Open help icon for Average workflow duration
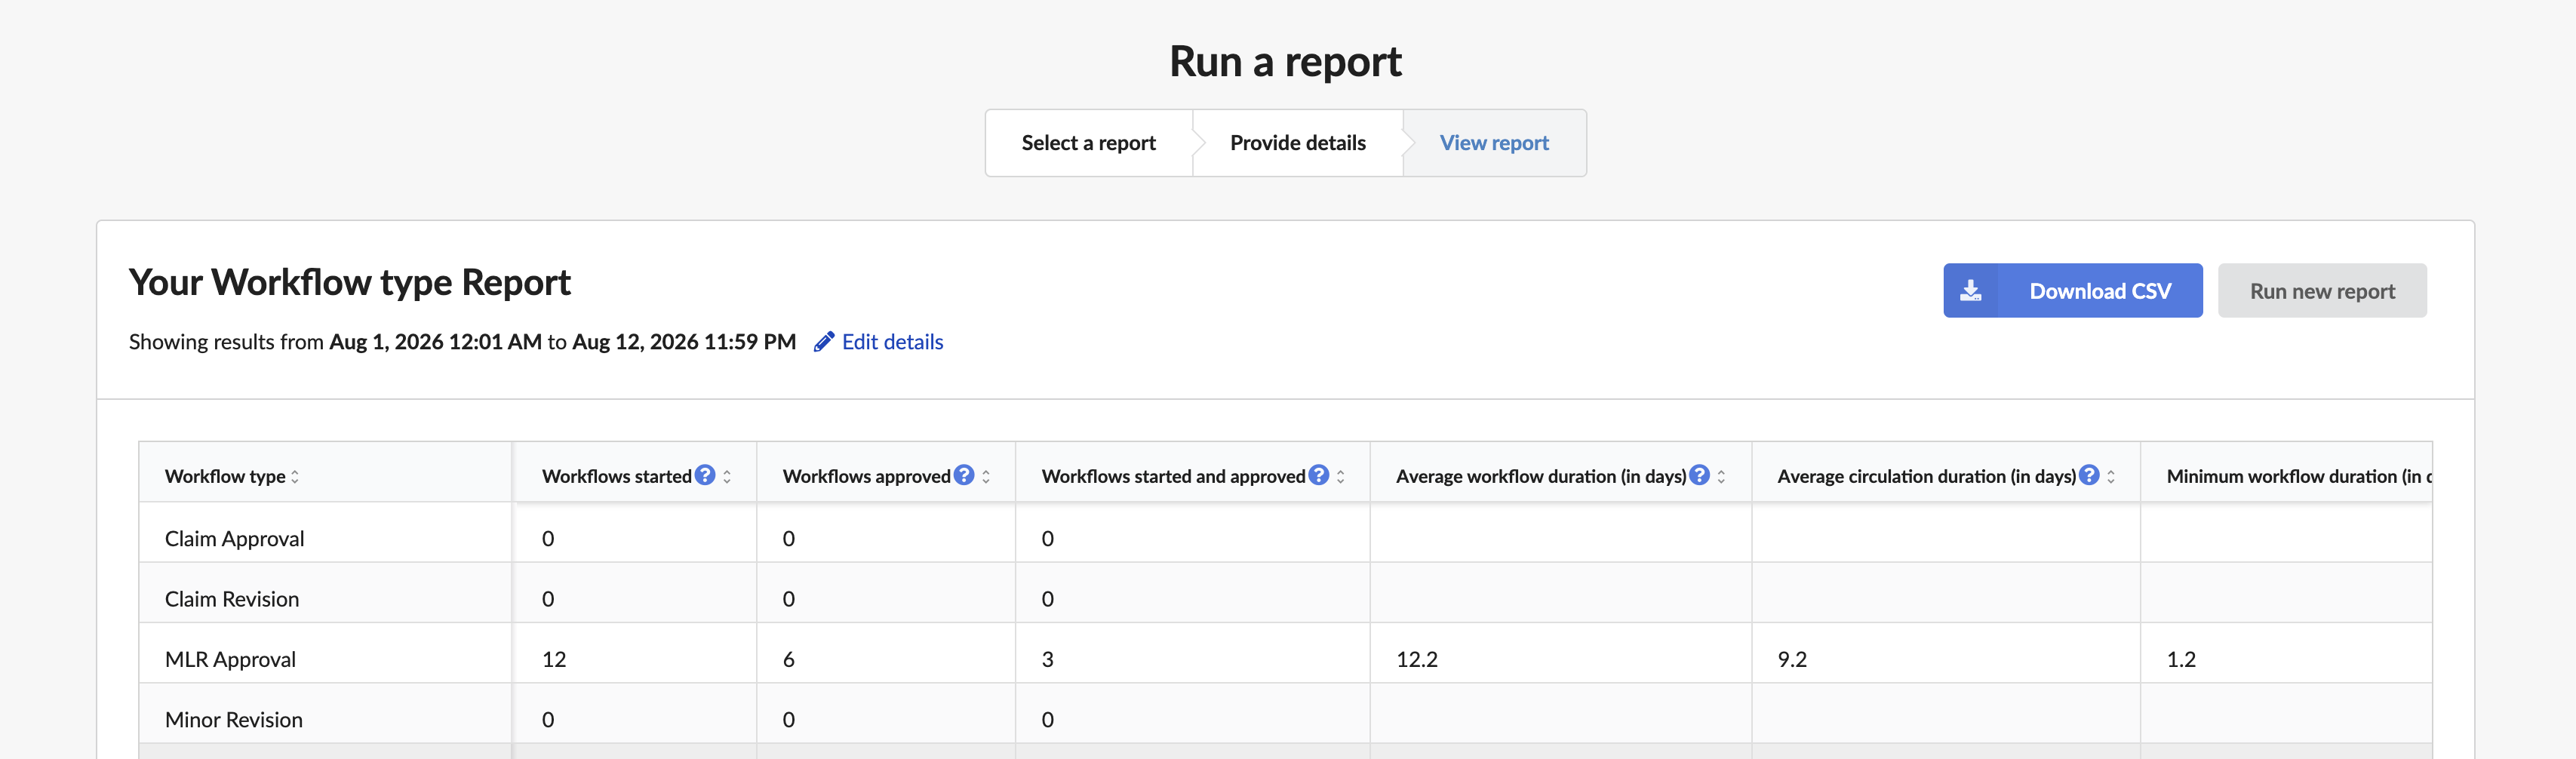Screen dimensions: 2576x759 (1700, 475)
